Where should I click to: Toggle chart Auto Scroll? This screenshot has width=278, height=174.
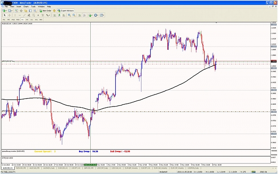point(80,15)
